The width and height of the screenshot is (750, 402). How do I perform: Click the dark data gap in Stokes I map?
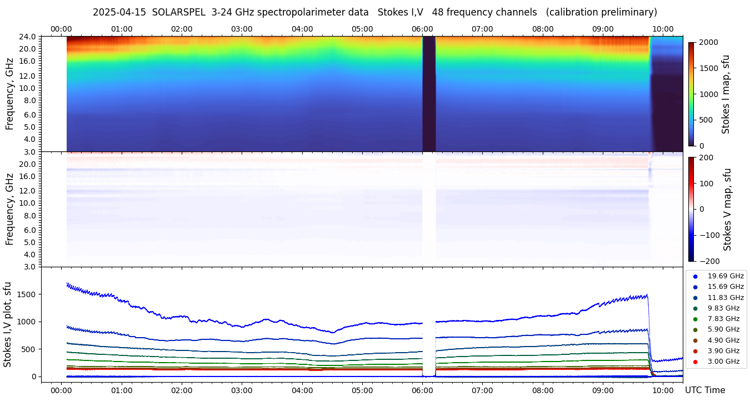pos(429,94)
